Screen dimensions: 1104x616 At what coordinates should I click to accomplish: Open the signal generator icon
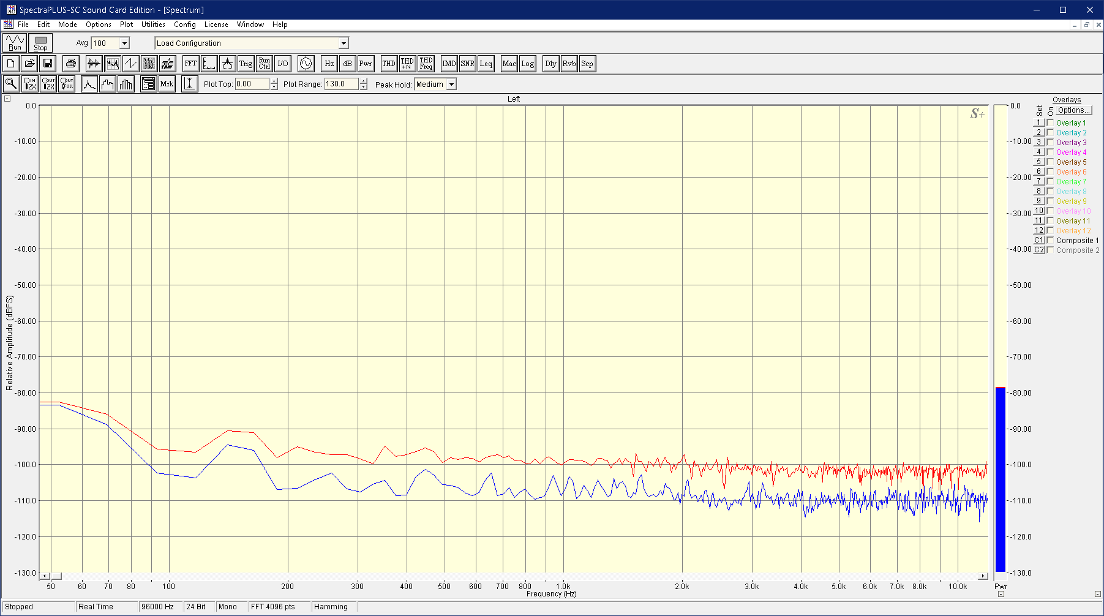[x=306, y=64]
